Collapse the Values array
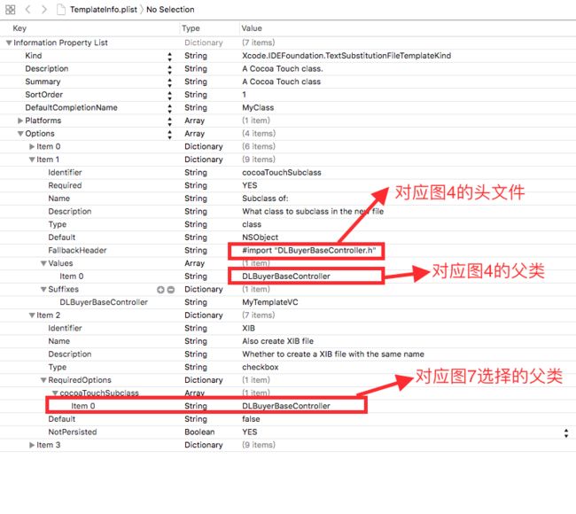576x514 pixels. pyautogui.click(x=43, y=263)
